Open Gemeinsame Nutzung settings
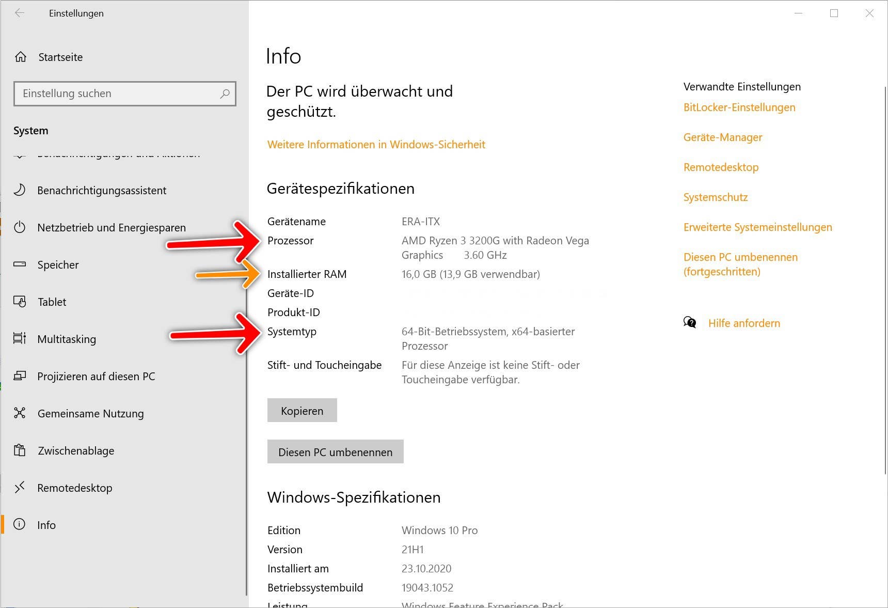This screenshot has width=888, height=608. [x=90, y=413]
